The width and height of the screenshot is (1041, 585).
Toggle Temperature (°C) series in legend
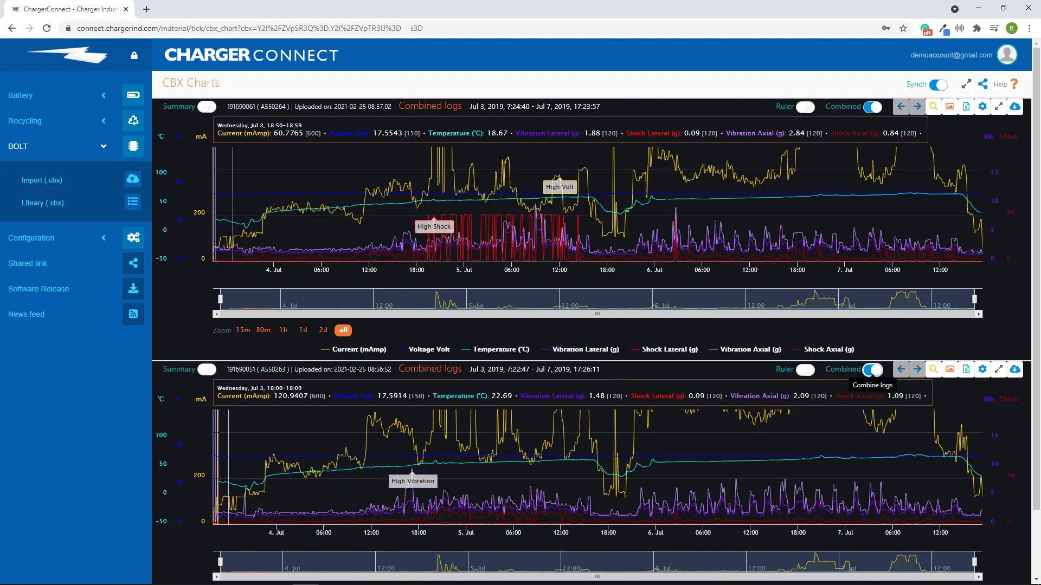(x=495, y=349)
